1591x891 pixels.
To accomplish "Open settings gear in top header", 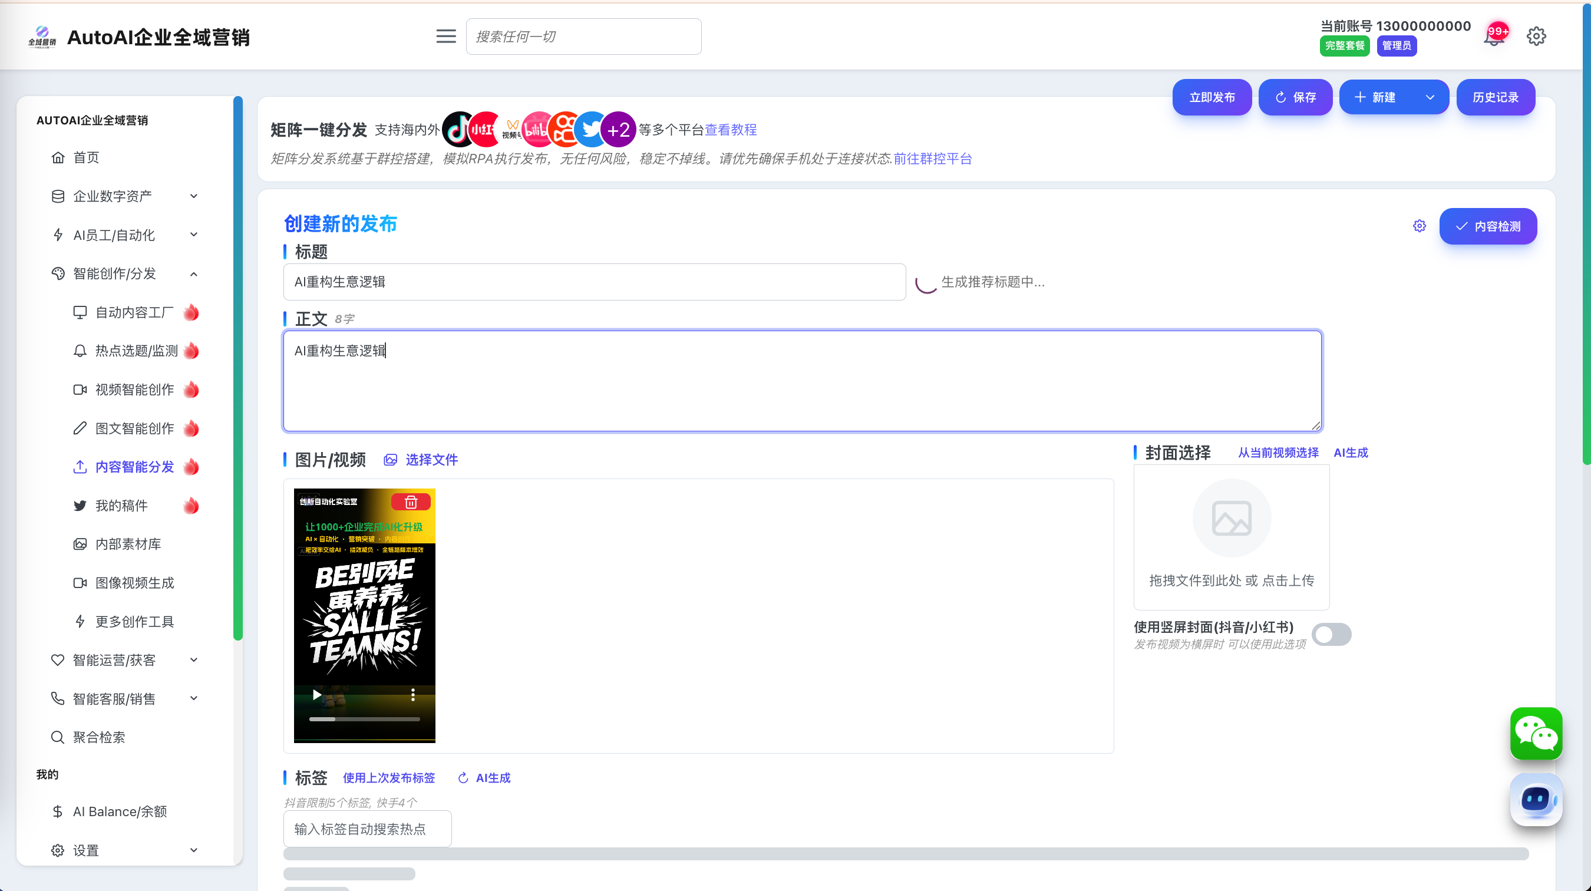I will [x=1536, y=37].
